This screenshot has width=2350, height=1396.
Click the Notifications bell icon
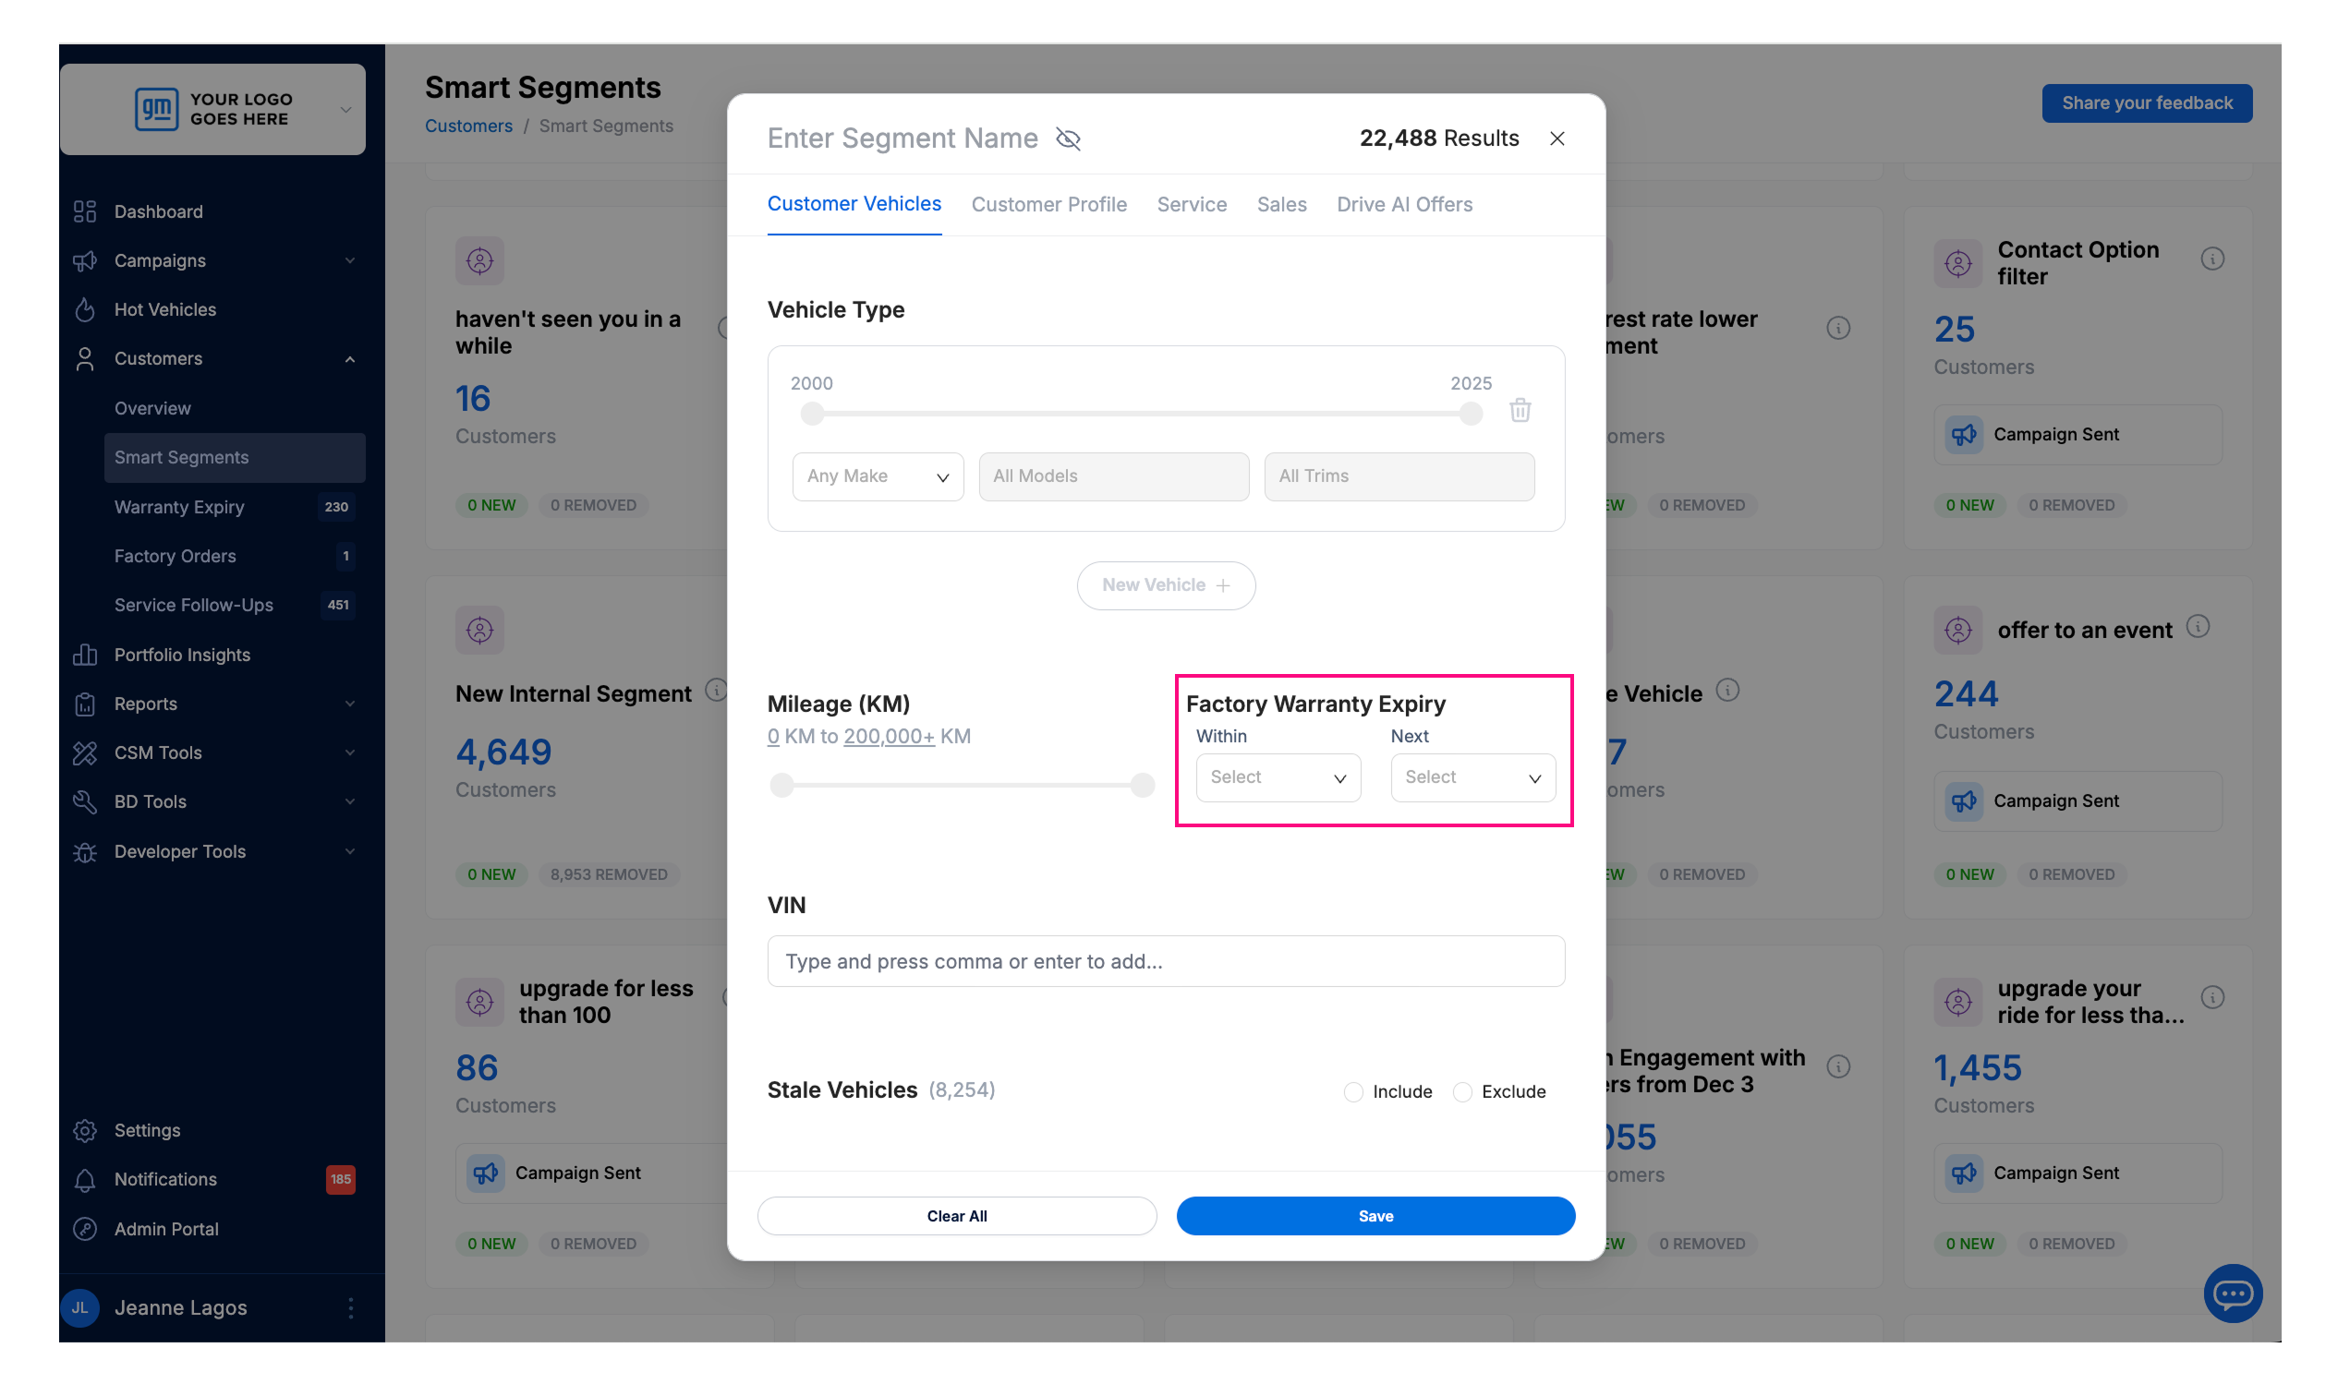click(86, 1180)
